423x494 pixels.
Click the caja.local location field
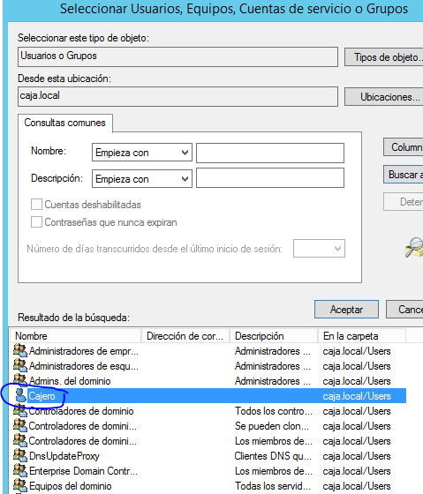pyautogui.click(x=178, y=96)
